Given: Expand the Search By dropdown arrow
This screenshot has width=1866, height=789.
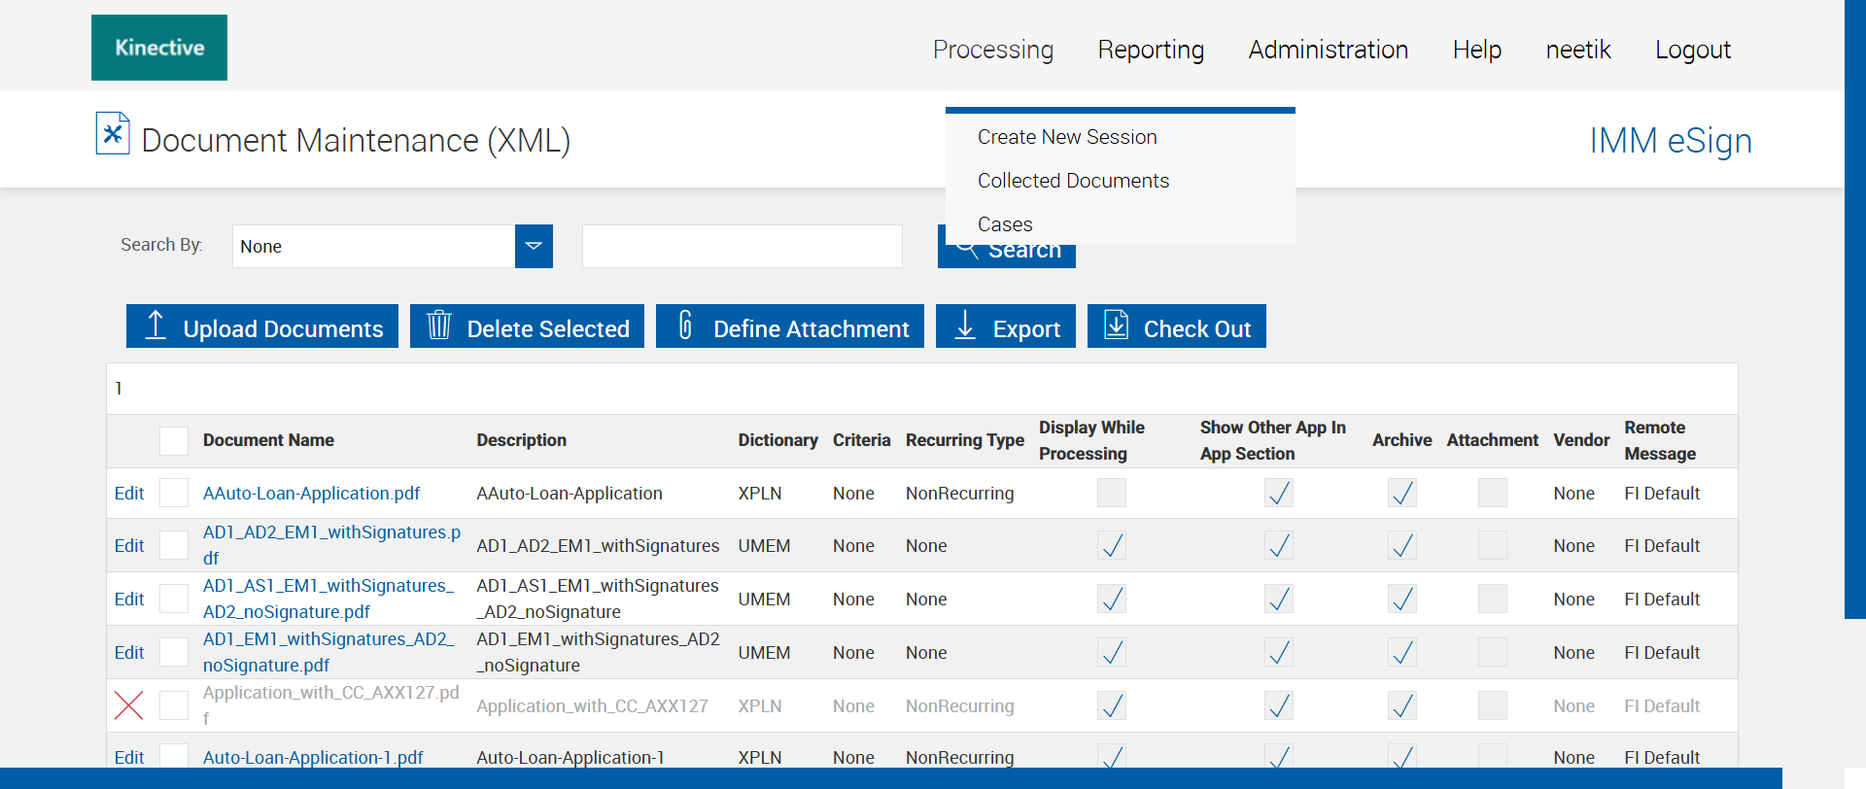Looking at the screenshot, I should pos(534,247).
